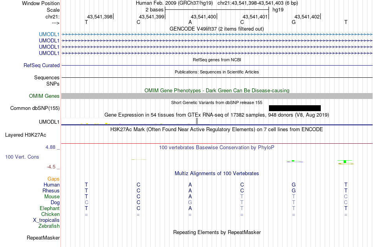
Task: Click position label 43,541,398
Action: pos(100,16)
